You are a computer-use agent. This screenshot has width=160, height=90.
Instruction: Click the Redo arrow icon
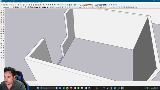pyautogui.click(x=20, y=5)
